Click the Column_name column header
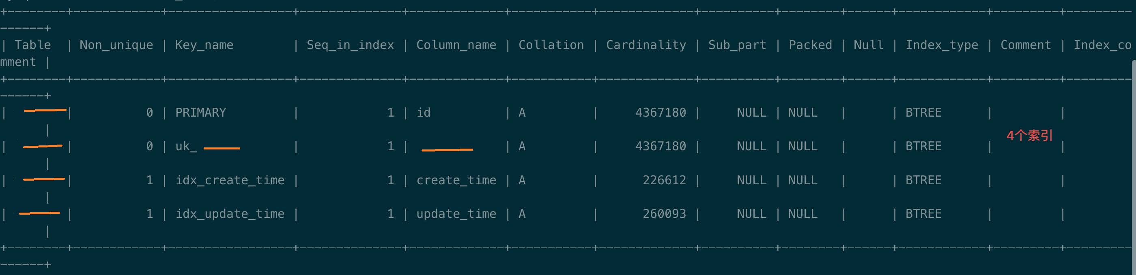The image size is (1136, 275). (x=456, y=45)
